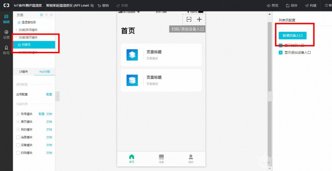Open the 账号 (Account) sidebar section
The image size is (332, 171).
coord(6,50)
